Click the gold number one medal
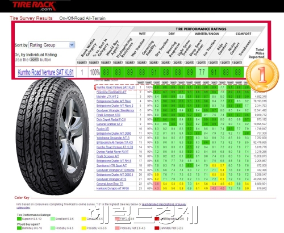 262,74
